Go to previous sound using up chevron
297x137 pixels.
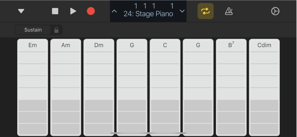(114, 11)
